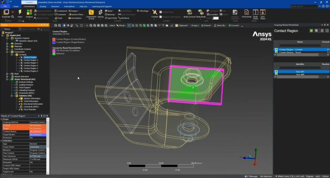Click the Body-Ground joint icon
Image resolution: width=330 pixels, height=178 pixels.
(x=189, y=12)
